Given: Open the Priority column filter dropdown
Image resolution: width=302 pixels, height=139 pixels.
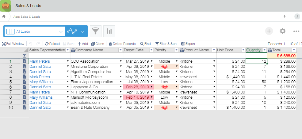Looking at the screenshot, I should [x=177, y=50].
